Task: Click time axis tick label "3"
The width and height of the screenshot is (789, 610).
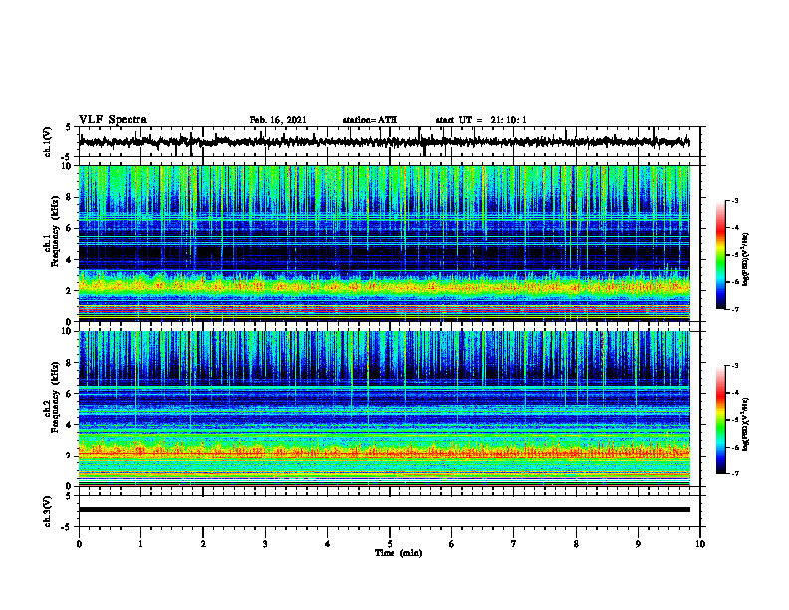Action: coord(265,544)
